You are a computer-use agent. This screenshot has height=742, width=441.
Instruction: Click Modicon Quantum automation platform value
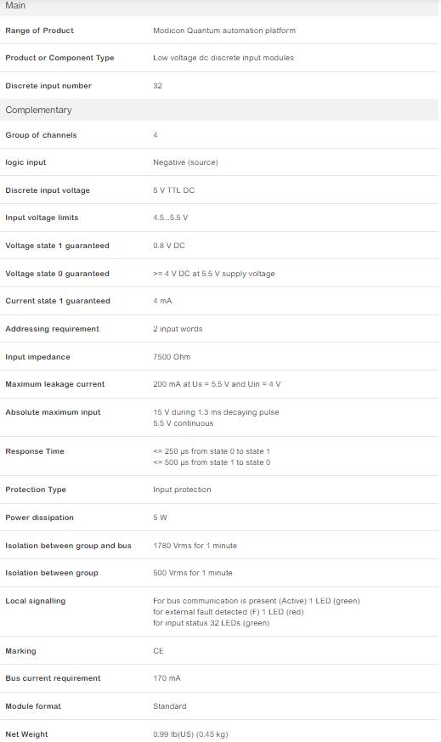(x=224, y=31)
